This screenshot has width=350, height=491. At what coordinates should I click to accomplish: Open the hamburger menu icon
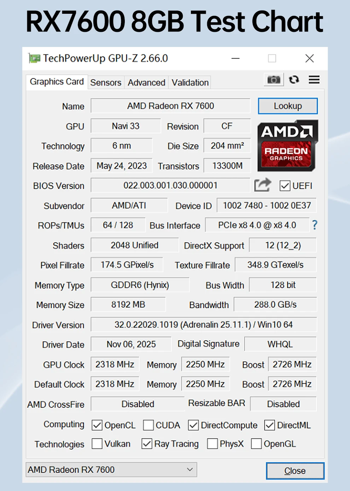[x=314, y=80]
